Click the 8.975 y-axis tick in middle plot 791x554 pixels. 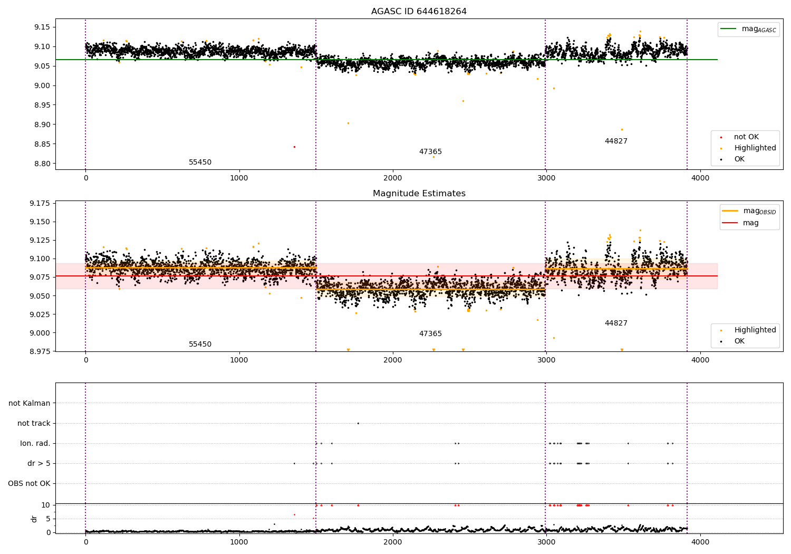pyautogui.click(x=39, y=351)
